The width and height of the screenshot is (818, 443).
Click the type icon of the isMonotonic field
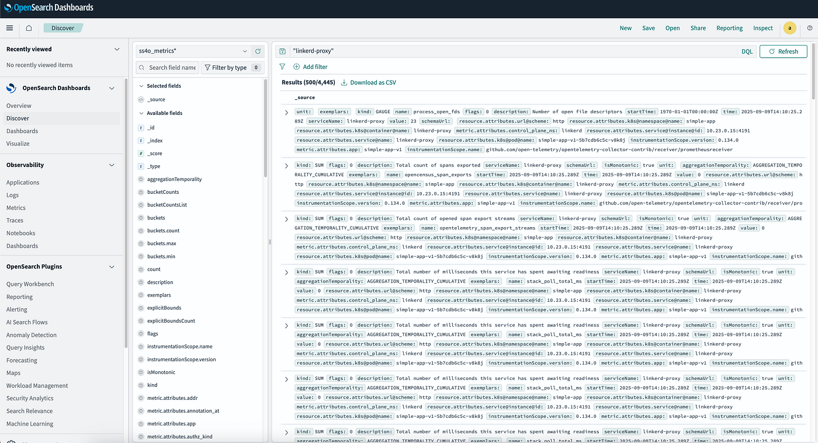[141, 372]
